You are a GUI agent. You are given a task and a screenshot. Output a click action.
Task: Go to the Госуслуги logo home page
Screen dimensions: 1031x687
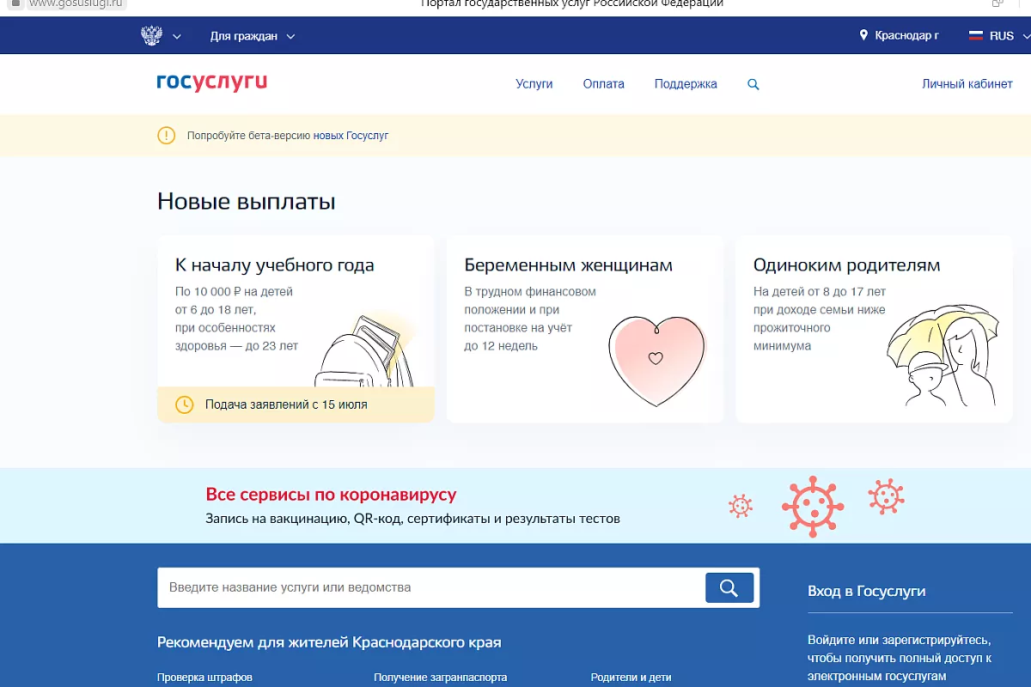[211, 82]
